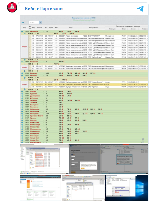The height and width of the screenshot is (201, 165).
Task: Expand the 1630 Гудогай row
Action: coord(22,94)
